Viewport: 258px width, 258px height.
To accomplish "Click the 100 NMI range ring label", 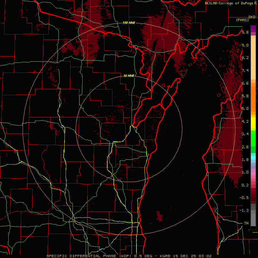I will [129, 23].
